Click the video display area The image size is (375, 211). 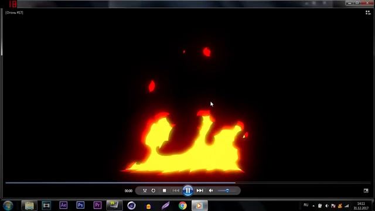(x=187, y=94)
